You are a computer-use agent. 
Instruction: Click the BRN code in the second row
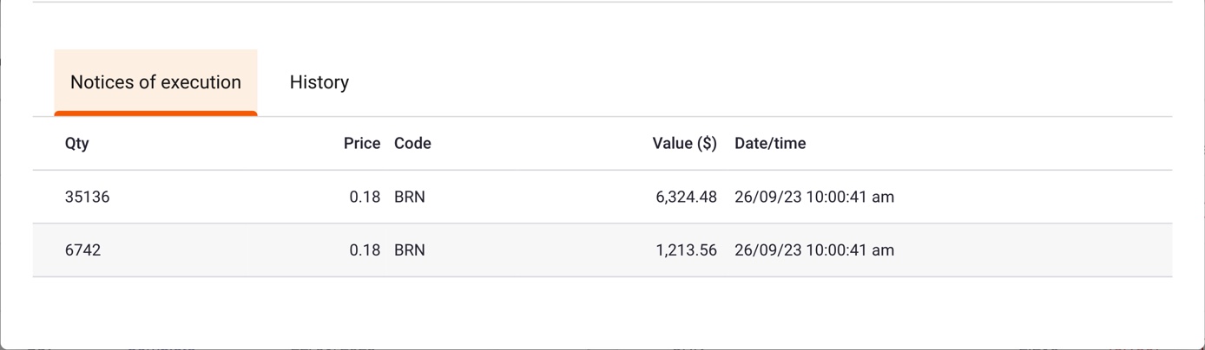click(410, 250)
